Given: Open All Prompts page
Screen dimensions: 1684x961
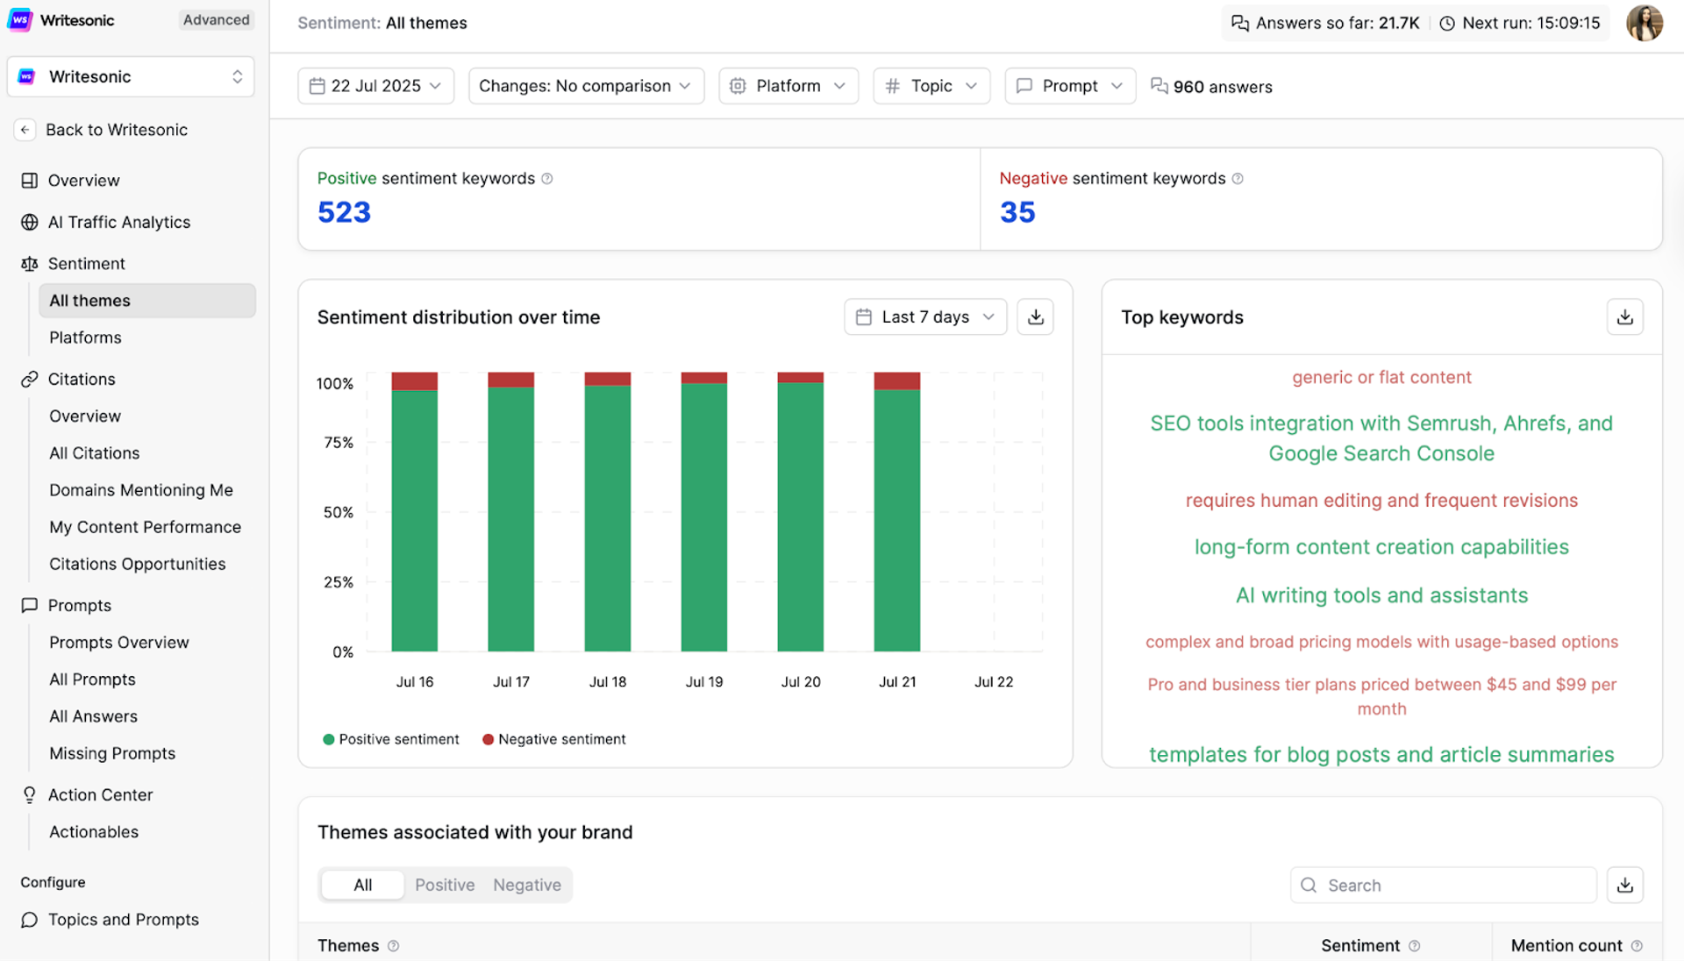Looking at the screenshot, I should [x=93, y=680].
